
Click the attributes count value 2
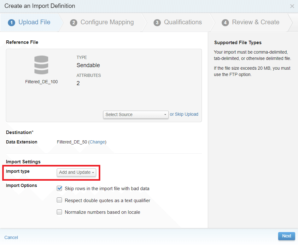point(78,83)
